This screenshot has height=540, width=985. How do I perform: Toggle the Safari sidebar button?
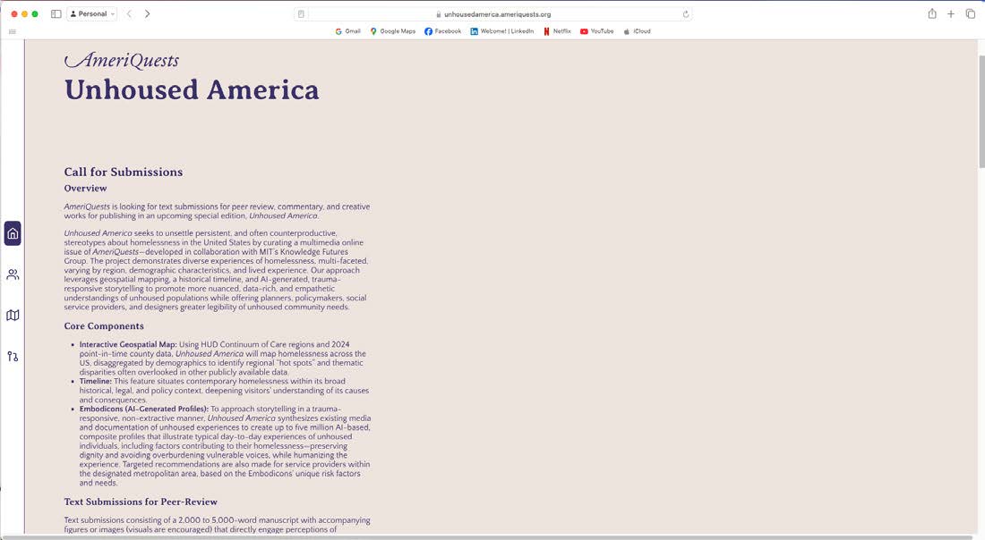tap(56, 13)
